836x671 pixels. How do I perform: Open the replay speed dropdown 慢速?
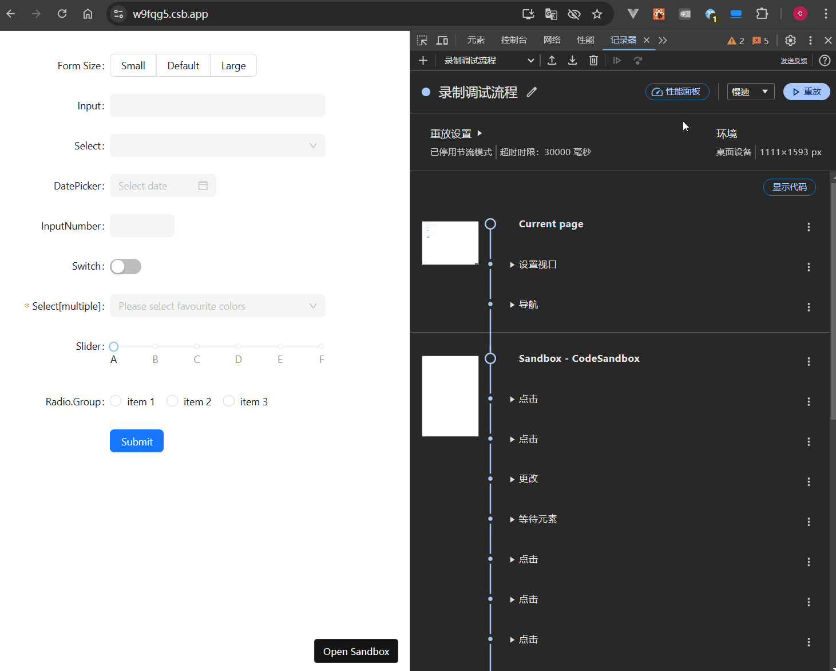(x=751, y=92)
